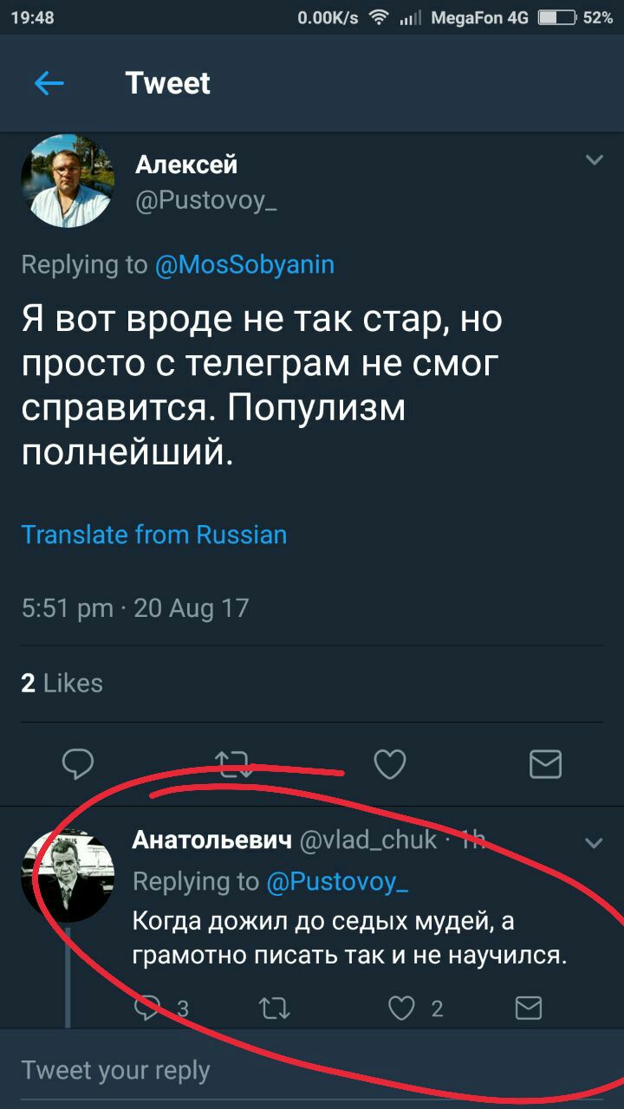Open the @vlad_chuk handle
Screen dimensions: 624x1109
(368, 840)
